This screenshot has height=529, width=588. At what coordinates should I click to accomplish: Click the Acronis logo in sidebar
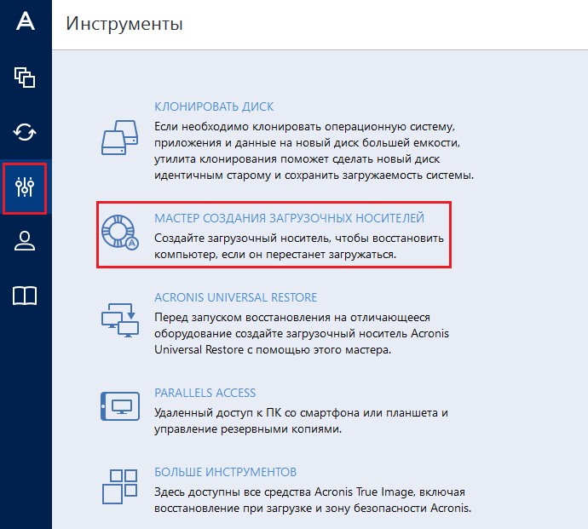(25, 20)
